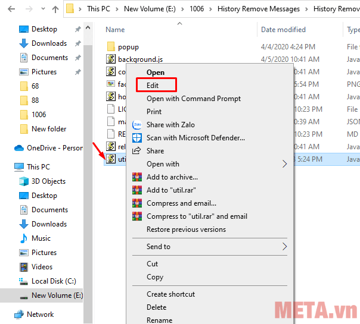
Task: Choose Open with Command Prompt
Action: (194, 99)
